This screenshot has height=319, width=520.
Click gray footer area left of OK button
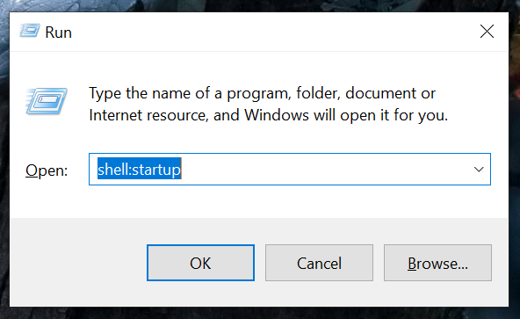click(78, 263)
